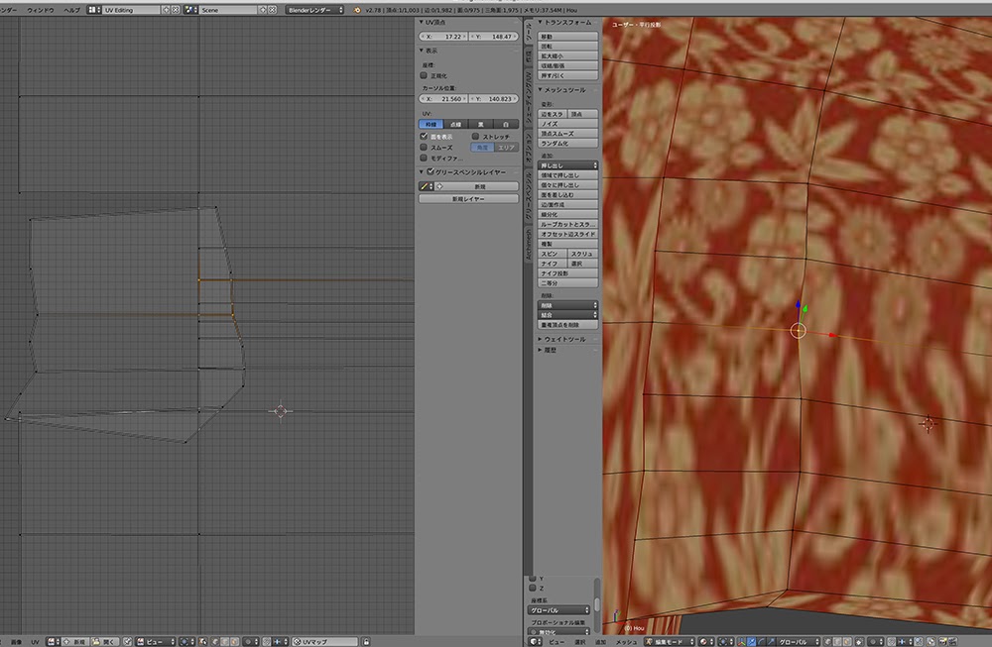Toggle the 面を表示 checkbox
The height and width of the screenshot is (647, 992).
pyautogui.click(x=425, y=136)
